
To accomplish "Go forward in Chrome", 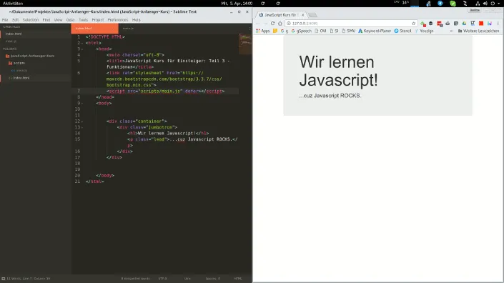I will click(265, 24).
